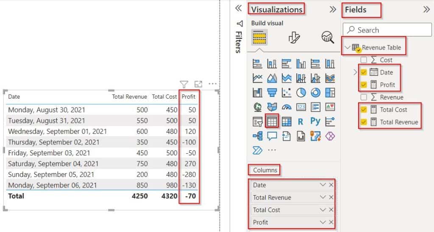The image size is (434, 232).
Task: Collapse the Fields pane chevron
Action: pos(426,9)
